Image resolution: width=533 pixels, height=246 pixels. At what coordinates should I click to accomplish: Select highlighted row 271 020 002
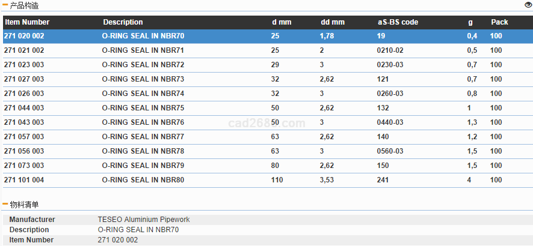point(24,36)
